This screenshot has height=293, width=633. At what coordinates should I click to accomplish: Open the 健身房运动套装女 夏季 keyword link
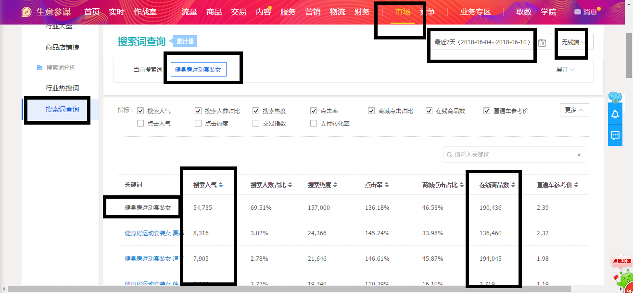click(148, 233)
